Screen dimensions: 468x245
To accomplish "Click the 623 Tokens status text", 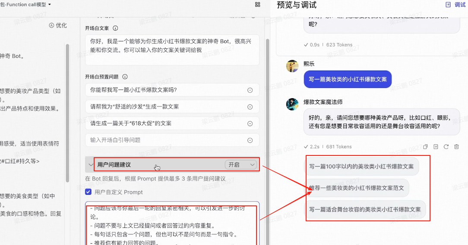I will (x=339, y=45).
